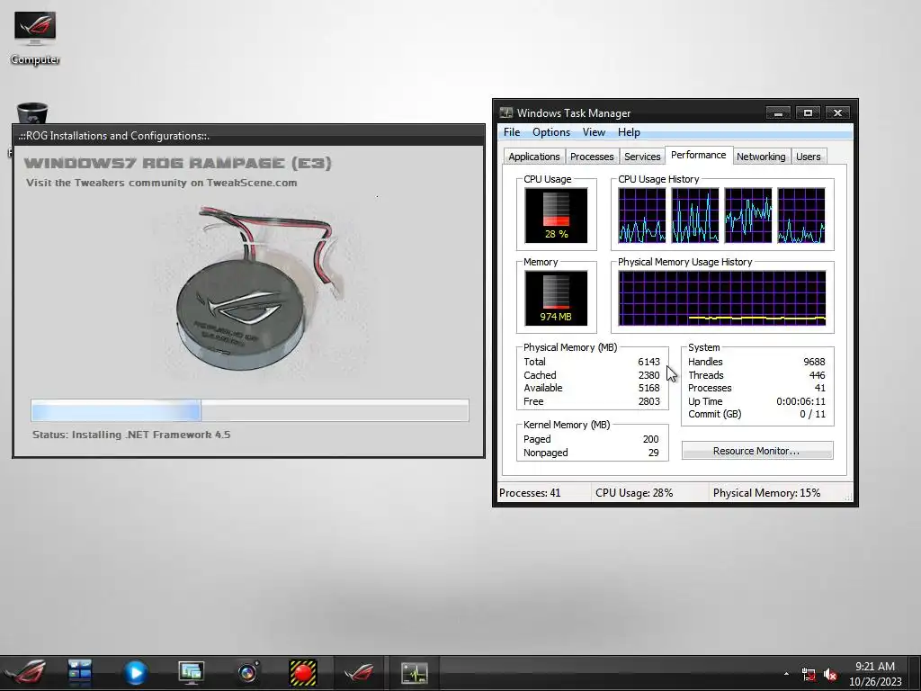Screen dimensions: 921x691
Task: Click the window switcher taskbar icon
Action: 80,672
